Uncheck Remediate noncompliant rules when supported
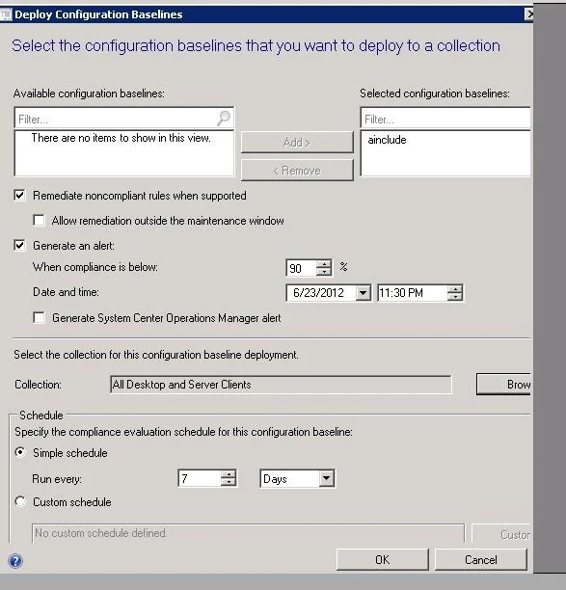 (19, 196)
